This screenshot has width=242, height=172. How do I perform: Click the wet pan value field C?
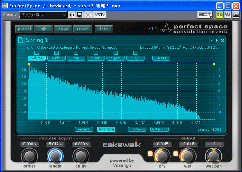(214, 144)
